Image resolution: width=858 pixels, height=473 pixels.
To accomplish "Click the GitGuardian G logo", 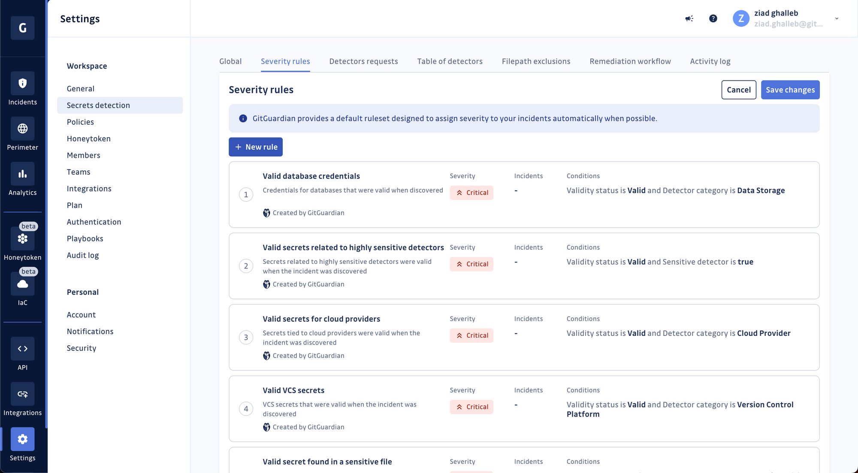I will tap(22, 28).
